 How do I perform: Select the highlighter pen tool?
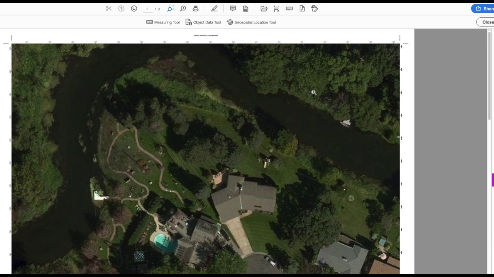pyautogui.click(x=214, y=8)
